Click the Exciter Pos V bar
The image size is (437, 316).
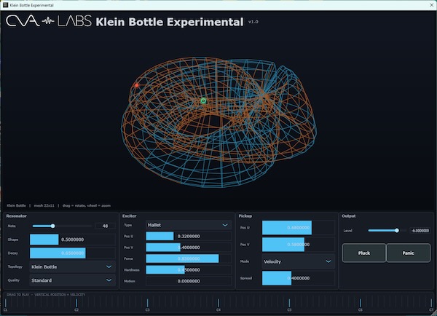[189, 247]
